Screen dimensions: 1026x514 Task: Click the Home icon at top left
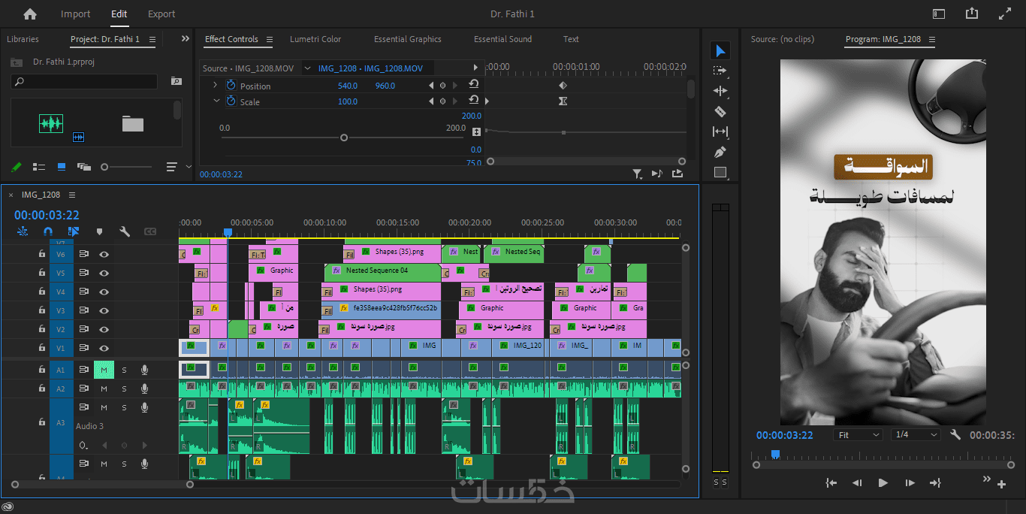pos(30,14)
